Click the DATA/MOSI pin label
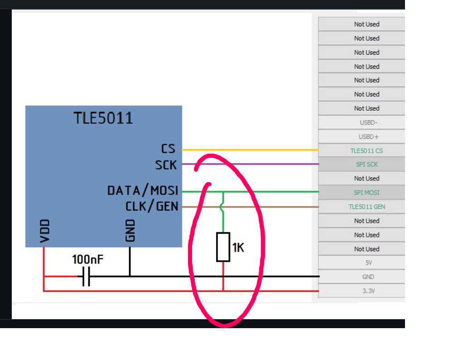This screenshot has height=339, width=453. pyautogui.click(x=143, y=190)
